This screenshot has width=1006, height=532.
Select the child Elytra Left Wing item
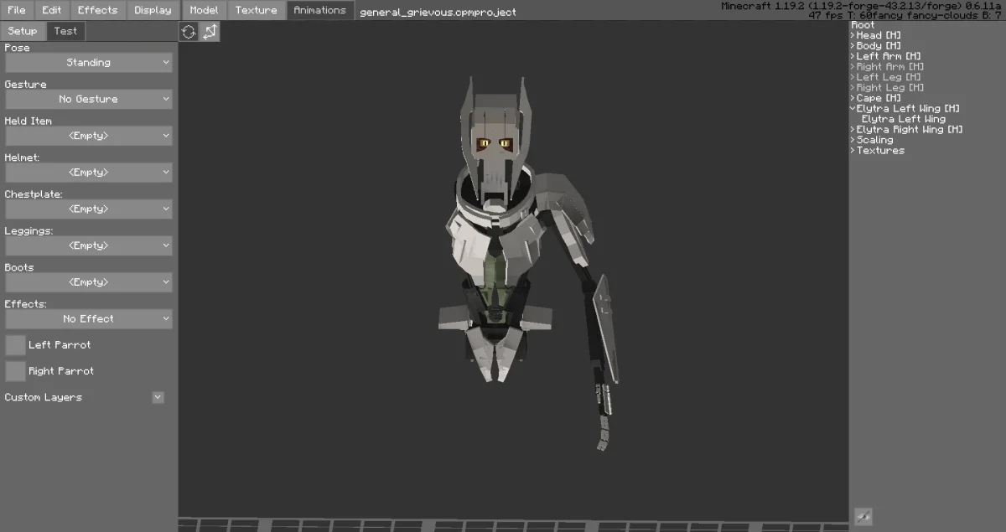[904, 119]
